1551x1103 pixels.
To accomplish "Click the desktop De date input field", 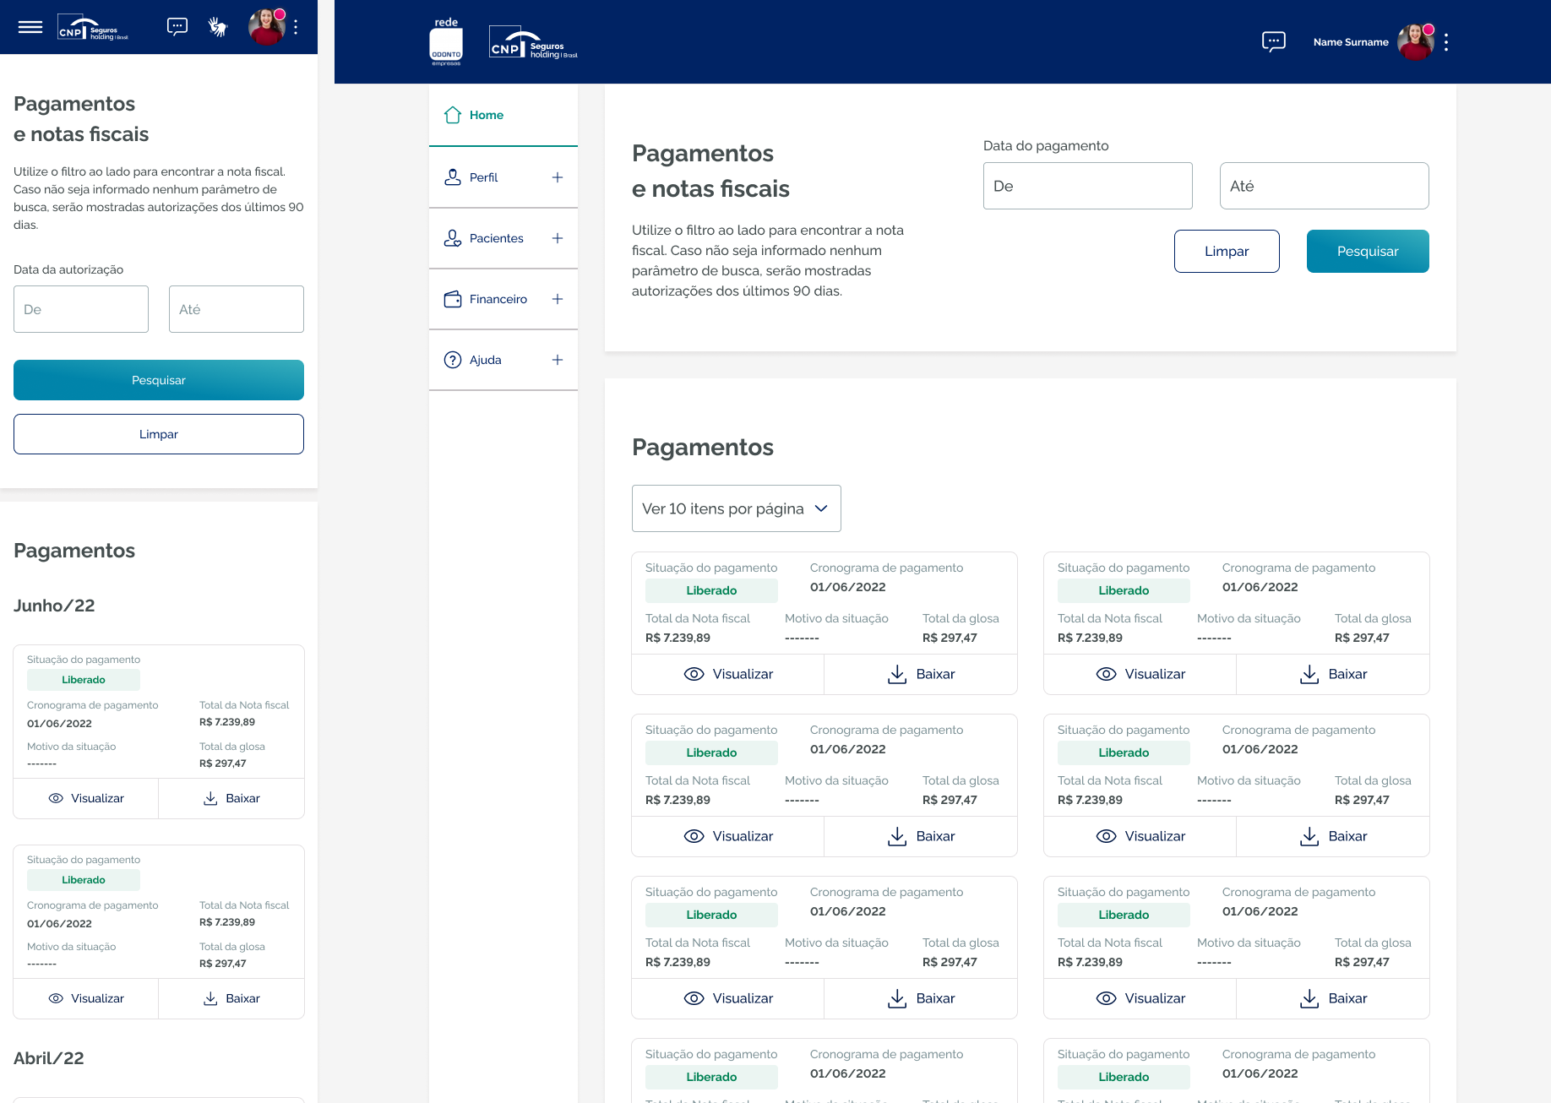I will click(x=1087, y=186).
